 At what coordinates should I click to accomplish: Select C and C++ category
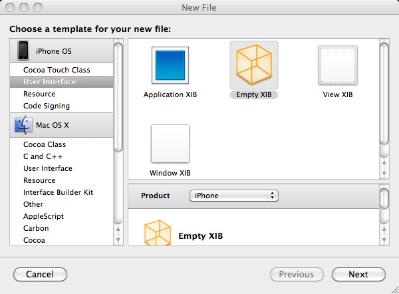62,156
